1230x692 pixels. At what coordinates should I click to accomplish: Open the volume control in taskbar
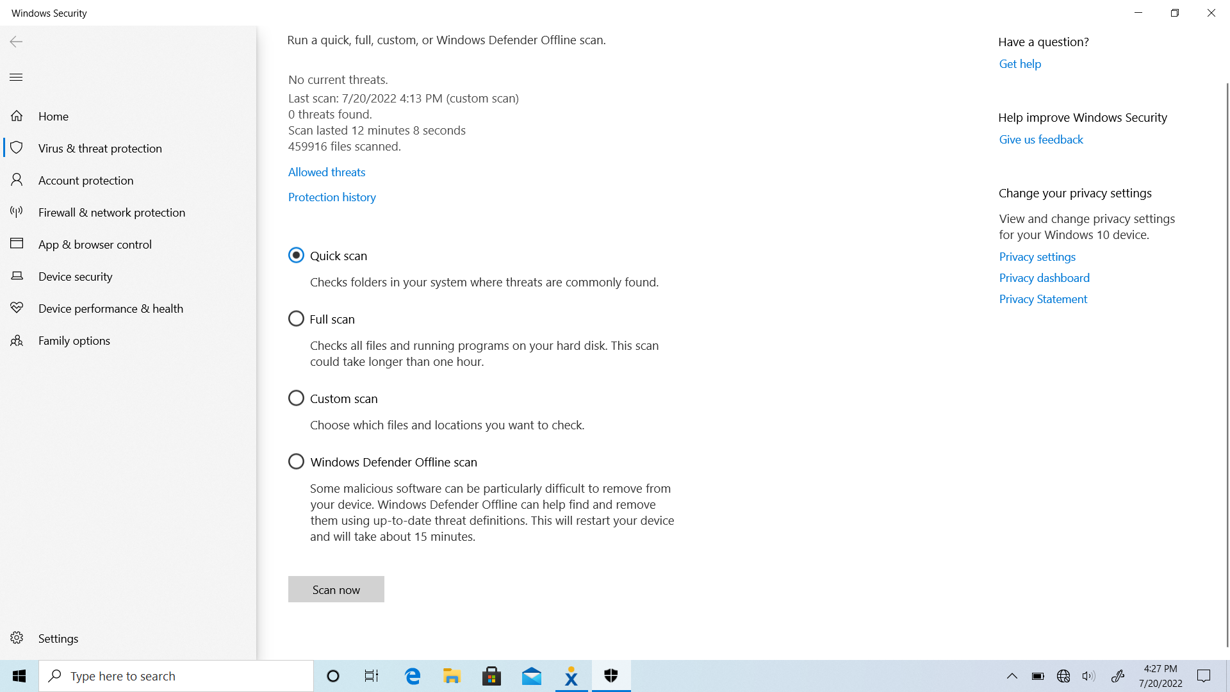(1088, 676)
